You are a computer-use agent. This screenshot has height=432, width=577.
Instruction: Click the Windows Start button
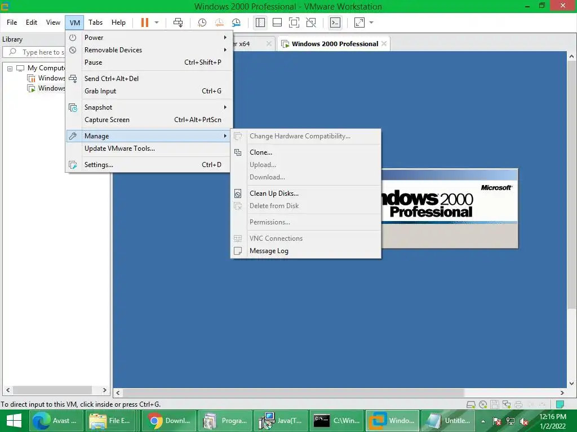coord(14,421)
